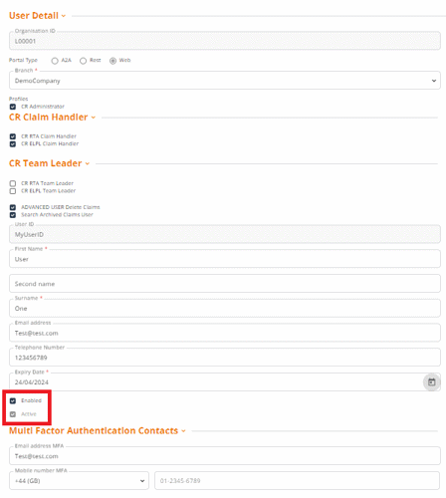The image size is (446, 498).
Task: Collapse the CR Team Leader section
Action: 88,163
